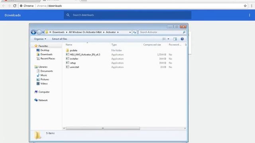255x143 pixels.
Task: Click the Network icon in sidebar
Action: pyautogui.click(x=36, y=100)
